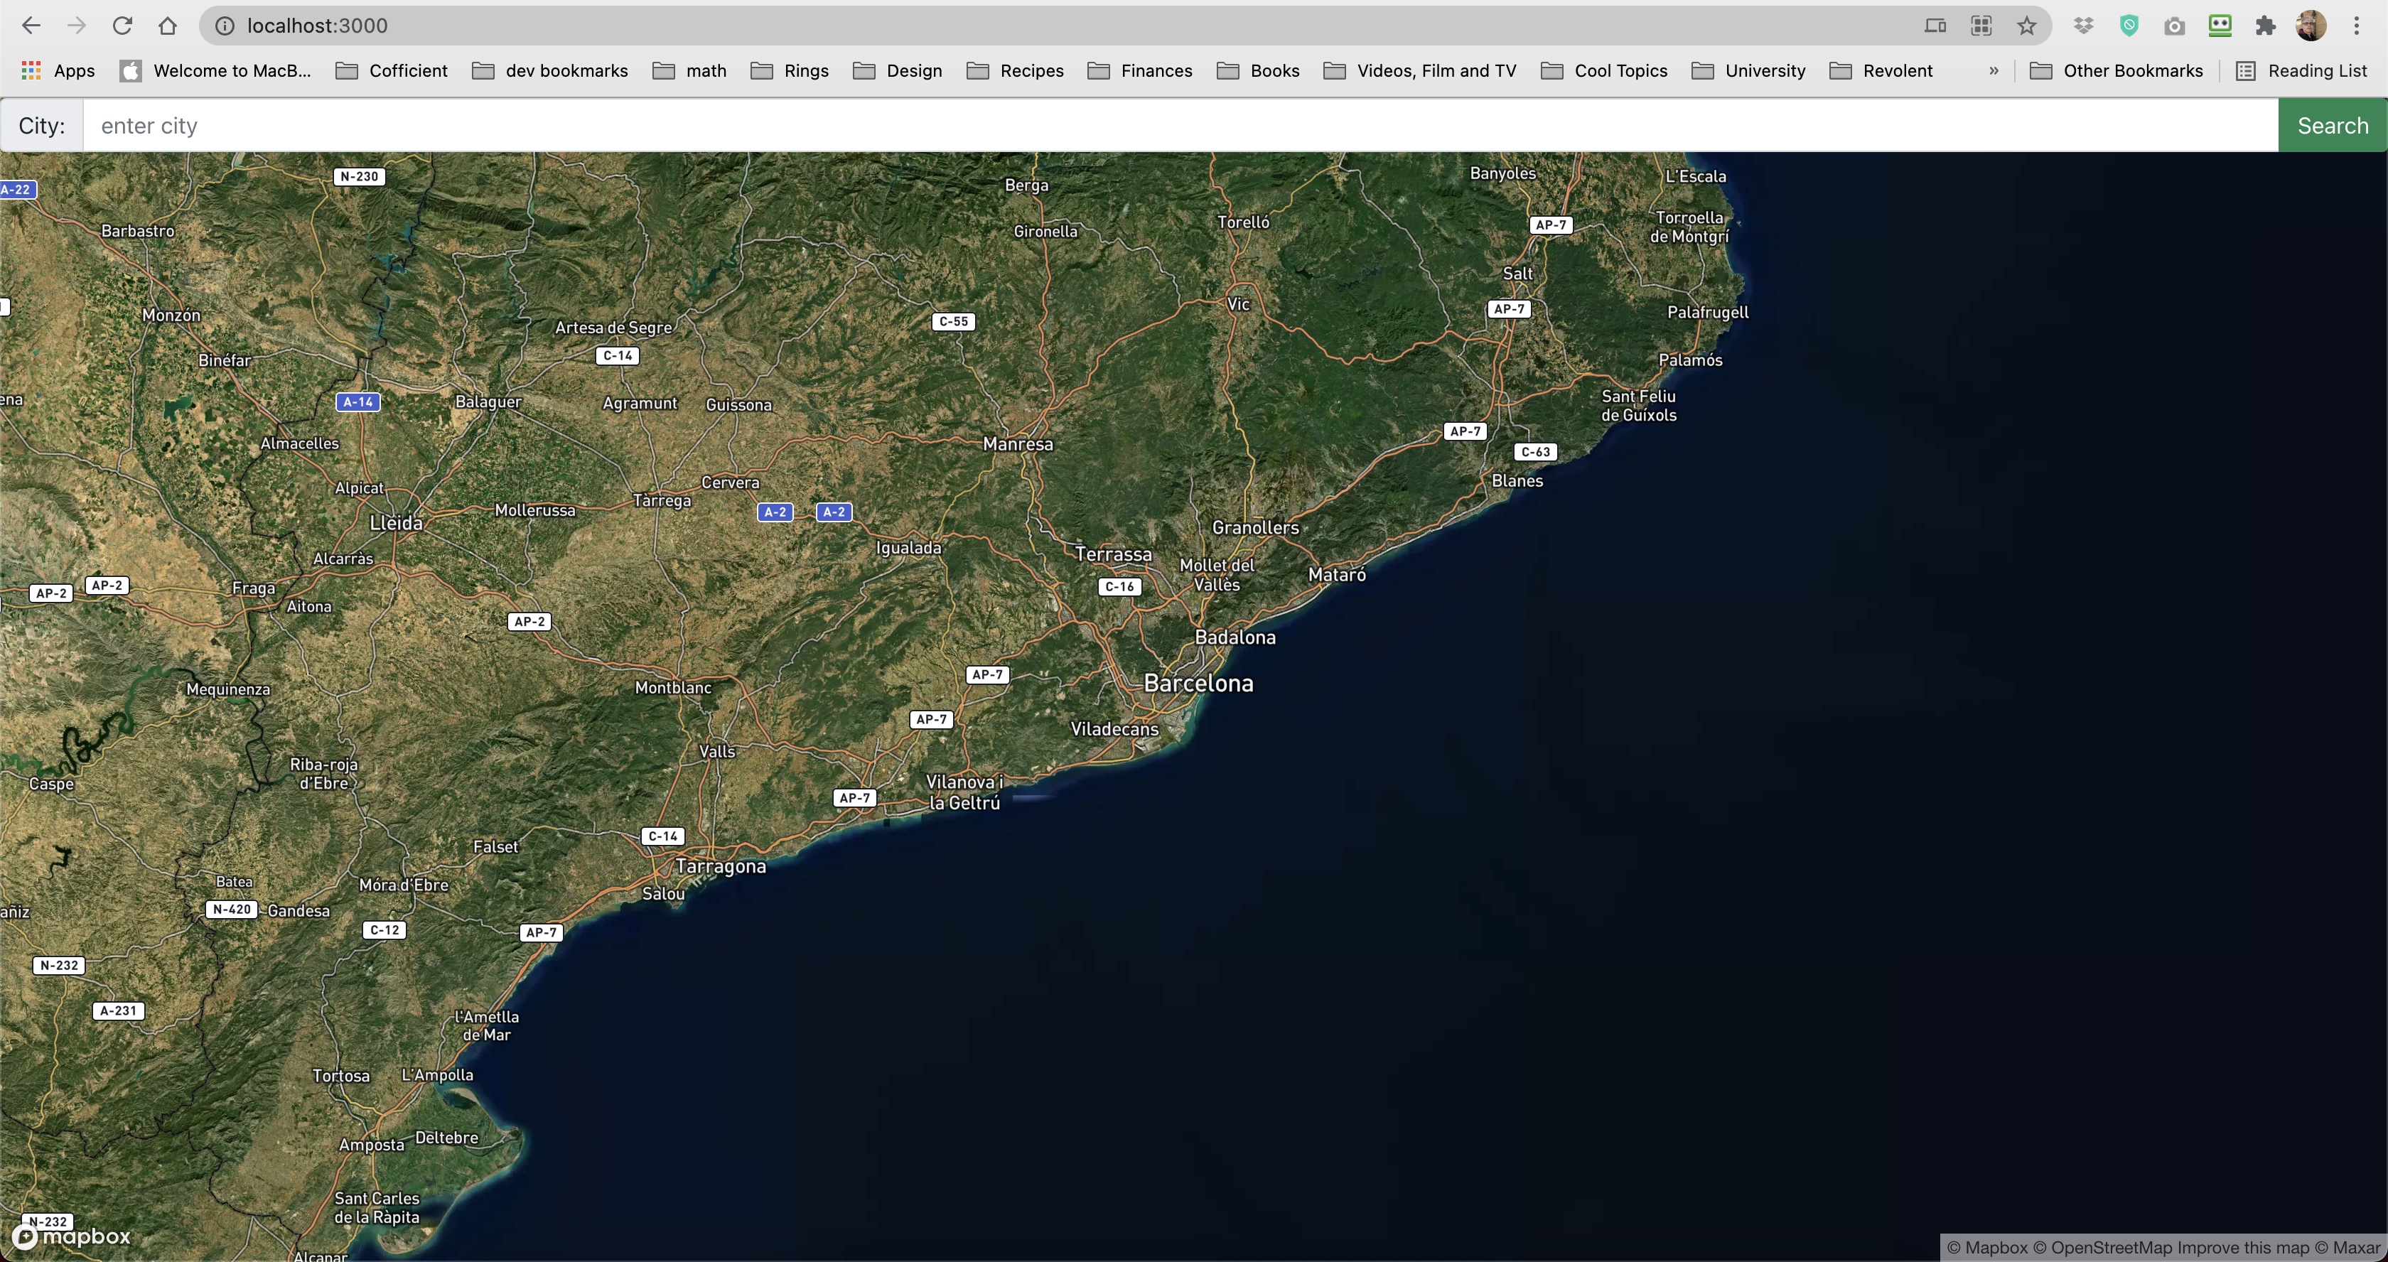Screen dimensions: 2388x1262
Task: Click the C-16 road shield
Action: click(1119, 586)
